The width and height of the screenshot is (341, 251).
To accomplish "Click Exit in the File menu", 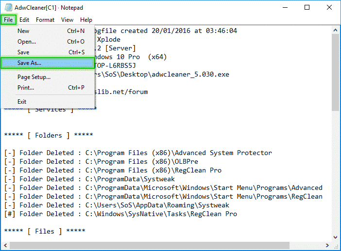I will pyautogui.click(x=22, y=102).
